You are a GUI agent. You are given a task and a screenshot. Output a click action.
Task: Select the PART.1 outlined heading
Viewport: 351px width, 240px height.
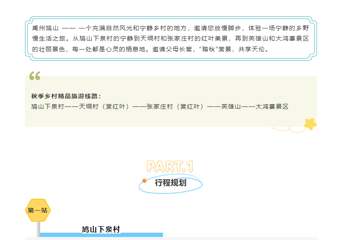[170, 166]
